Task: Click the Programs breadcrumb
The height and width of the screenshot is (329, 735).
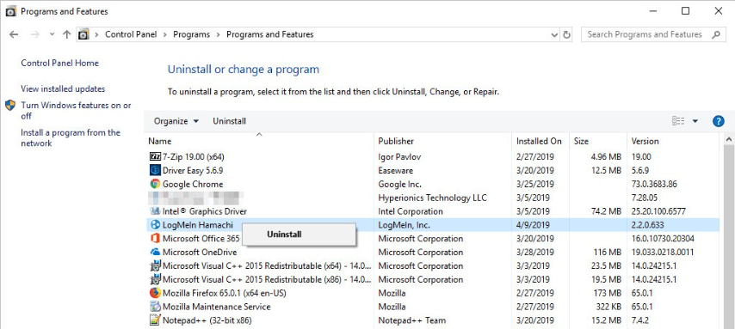Action: click(191, 34)
